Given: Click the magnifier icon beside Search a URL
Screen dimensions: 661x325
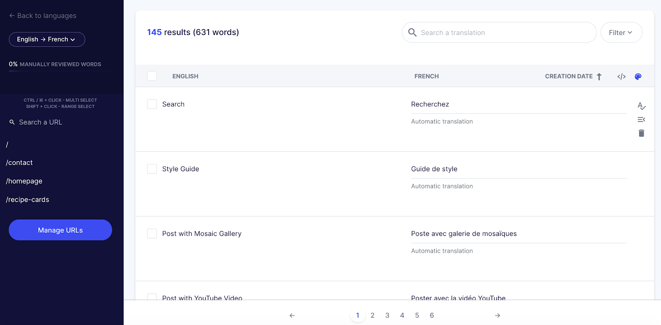Looking at the screenshot, I should [12, 122].
